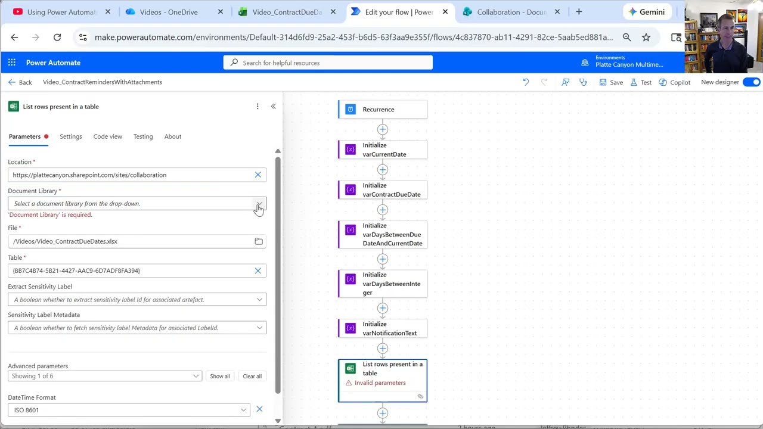This screenshot has width=763, height=429.
Task: Click the browser zoom magnifier icon
Action: (x=627, y=37)
